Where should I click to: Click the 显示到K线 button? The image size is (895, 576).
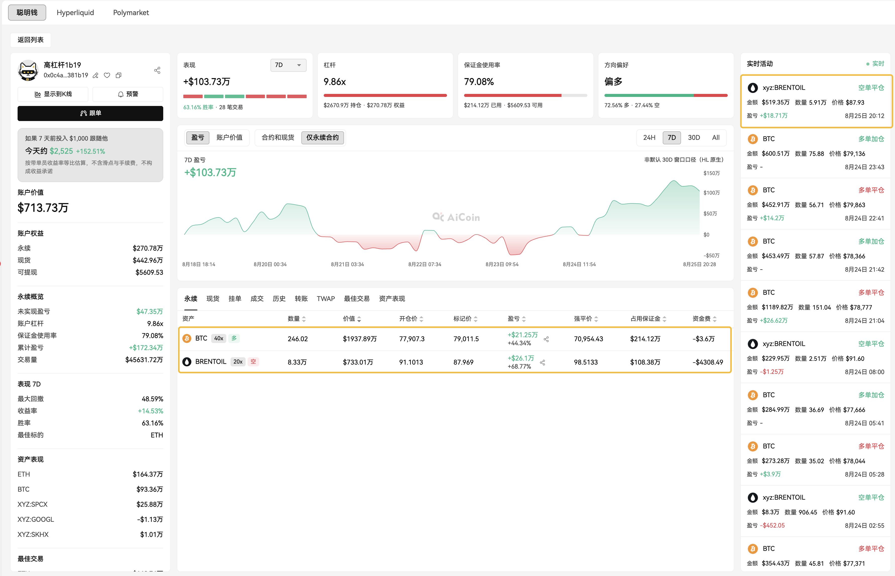(53, 94)
